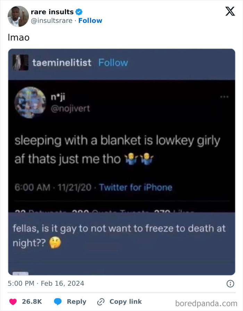Open the 5:00 PM Feb 16, 2024 timestamp
The width and height of the screenshot is (243, 311).
click(x=46, y=283)
